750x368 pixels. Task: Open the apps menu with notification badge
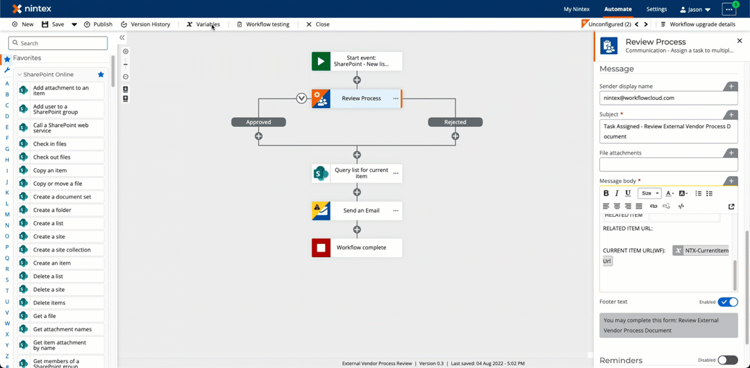(x=729, y=9)
